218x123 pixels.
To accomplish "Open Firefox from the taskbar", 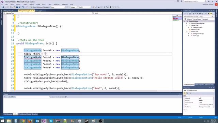I will pyautogui.click(x=30, y=121).
